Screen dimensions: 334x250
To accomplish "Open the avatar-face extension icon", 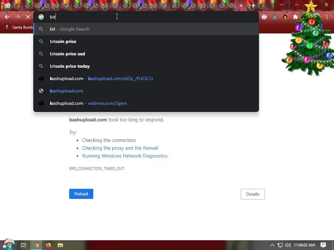I will pos(285,17).
